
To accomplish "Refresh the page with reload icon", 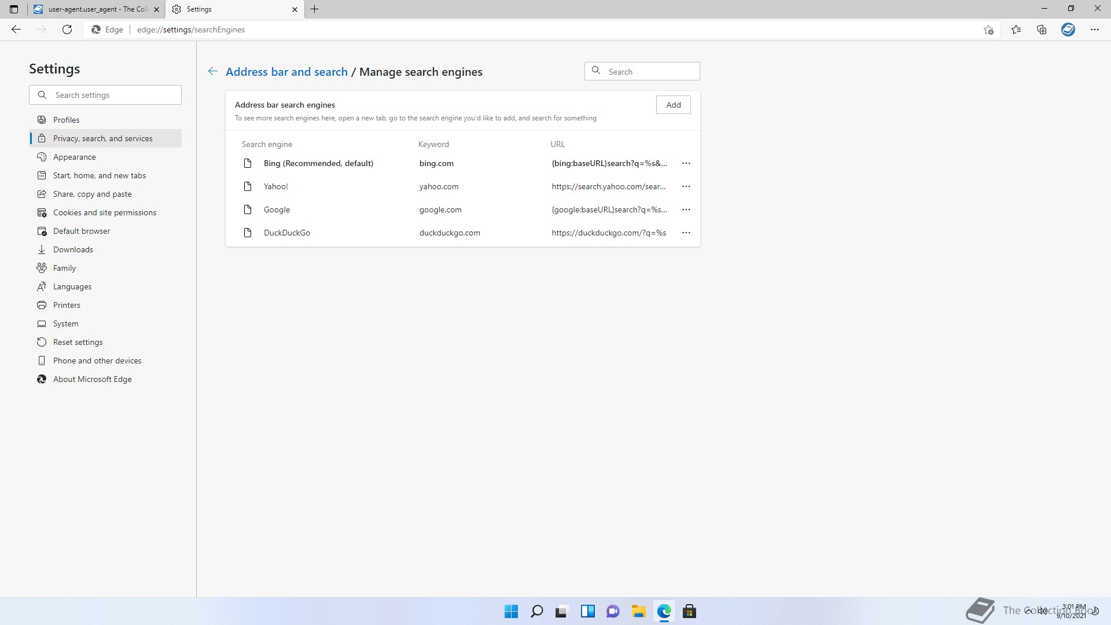I will pos(67,30).
